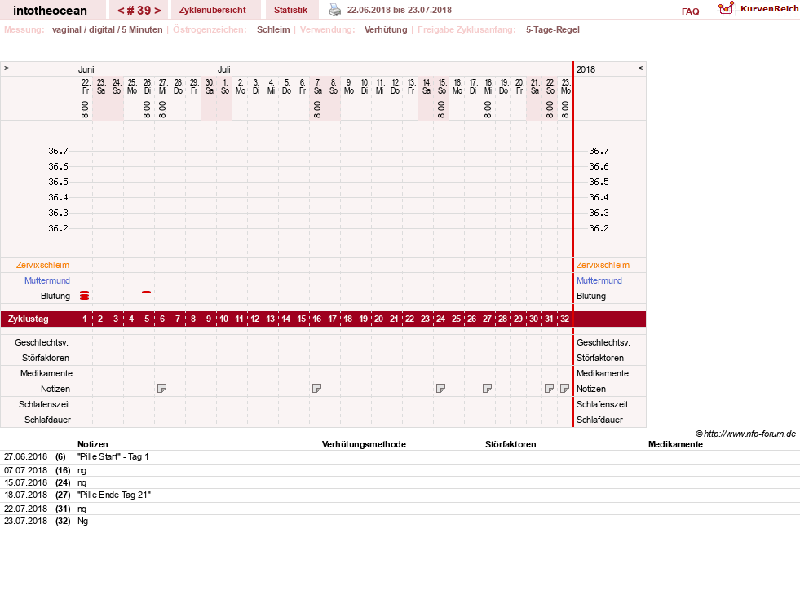
Task: Click the Verhütung usage text
Action: pos(386,29)
